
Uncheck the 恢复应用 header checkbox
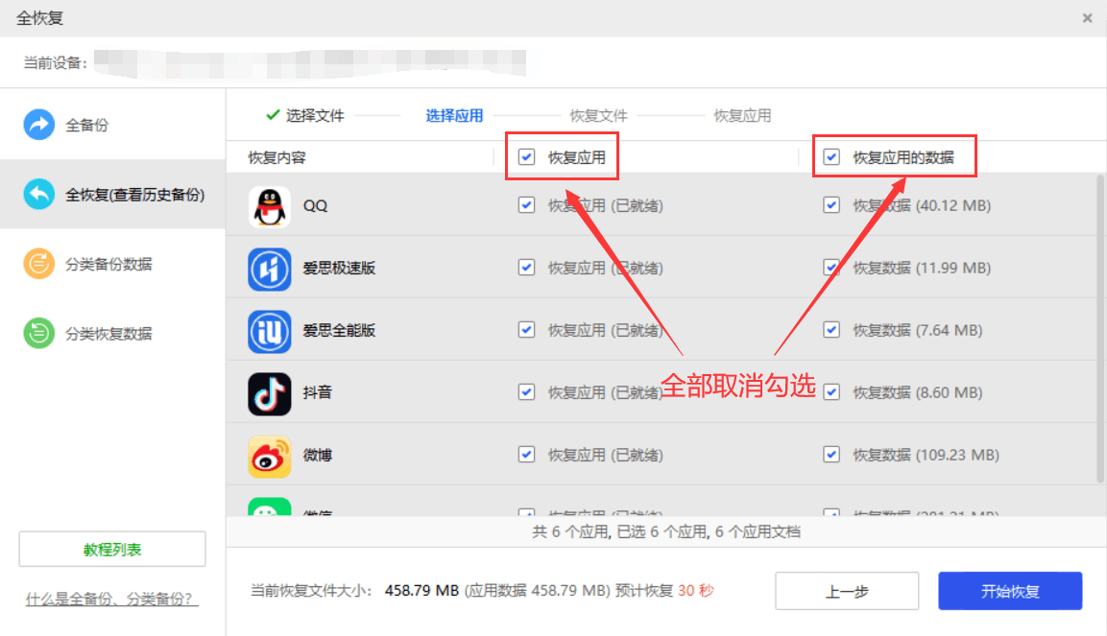click(x=526, y=157)
